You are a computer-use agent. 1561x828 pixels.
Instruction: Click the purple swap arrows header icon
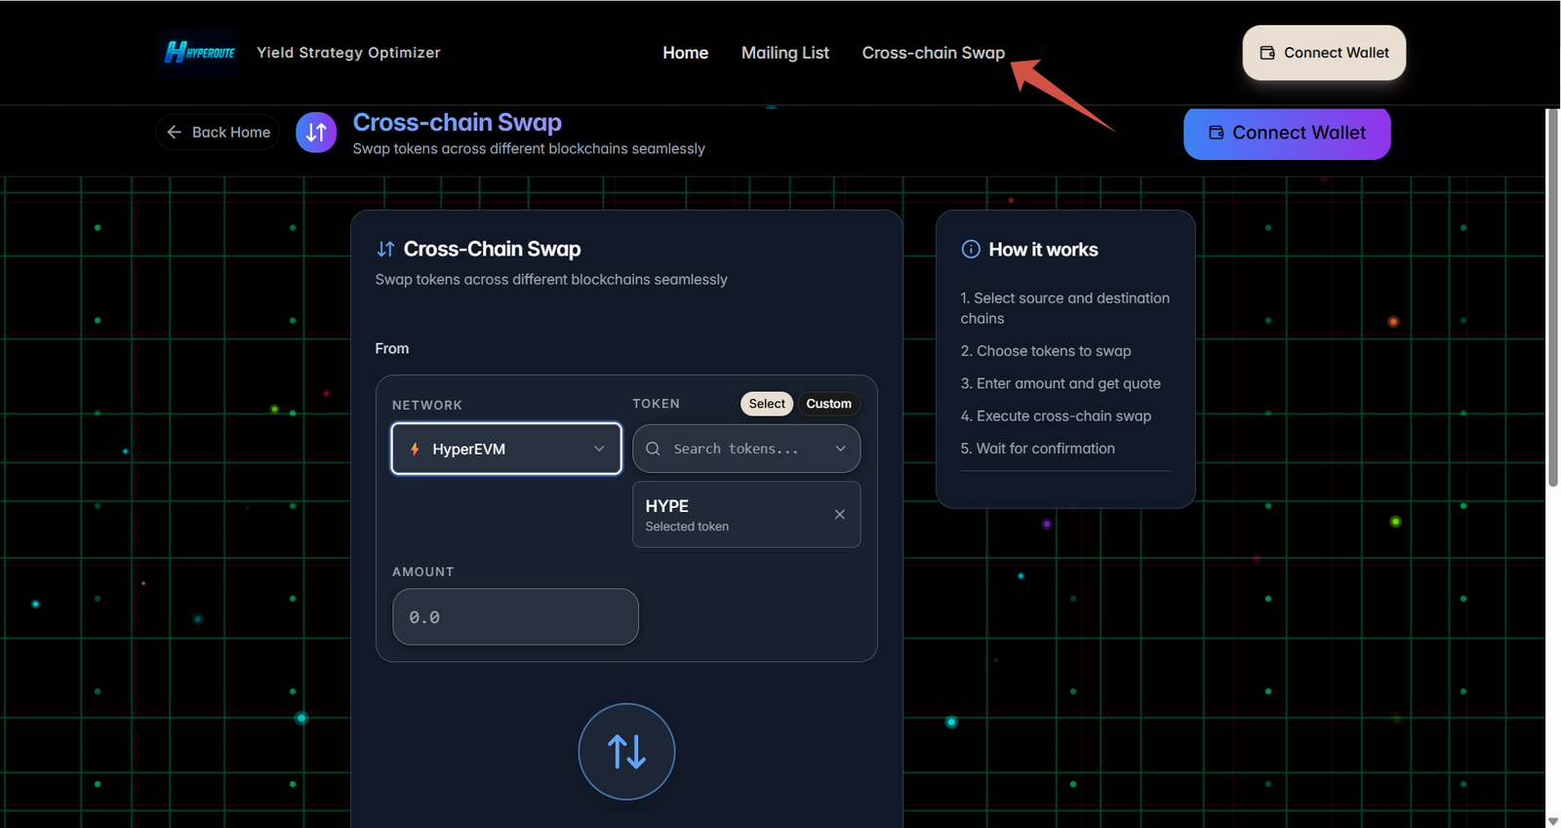(316, 133)
